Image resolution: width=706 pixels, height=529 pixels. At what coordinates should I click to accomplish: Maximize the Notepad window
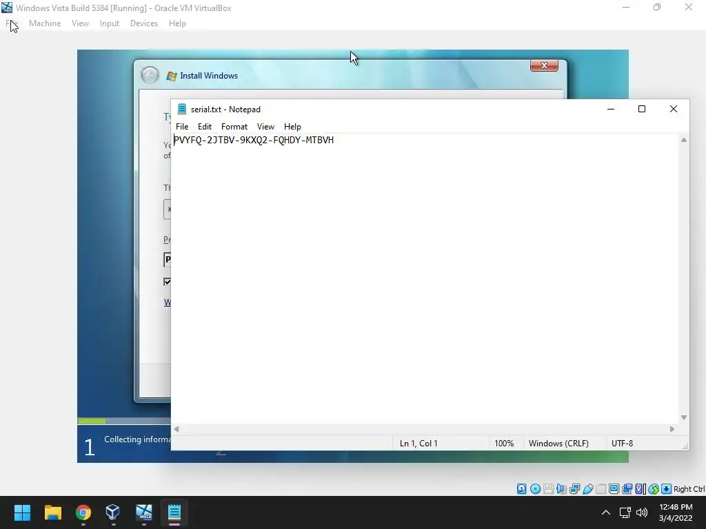point(642,109)
